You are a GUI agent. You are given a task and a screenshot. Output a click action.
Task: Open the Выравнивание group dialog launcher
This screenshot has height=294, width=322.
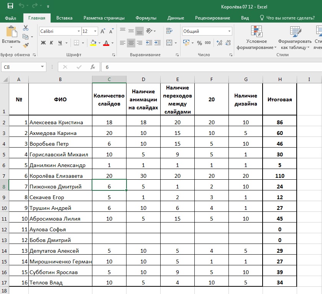click(177, 55)
